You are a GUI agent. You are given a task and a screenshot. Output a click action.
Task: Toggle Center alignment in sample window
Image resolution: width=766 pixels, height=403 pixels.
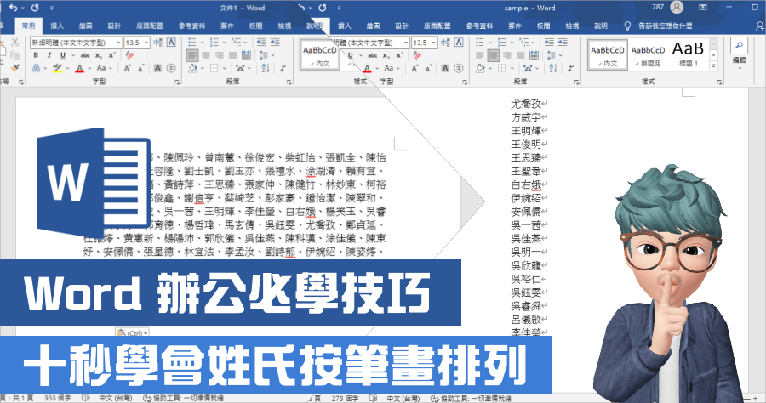[494, 55]
